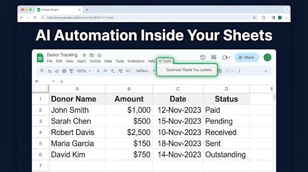Open the Data menu
308x172 pixels.
(x=108, y=61)
